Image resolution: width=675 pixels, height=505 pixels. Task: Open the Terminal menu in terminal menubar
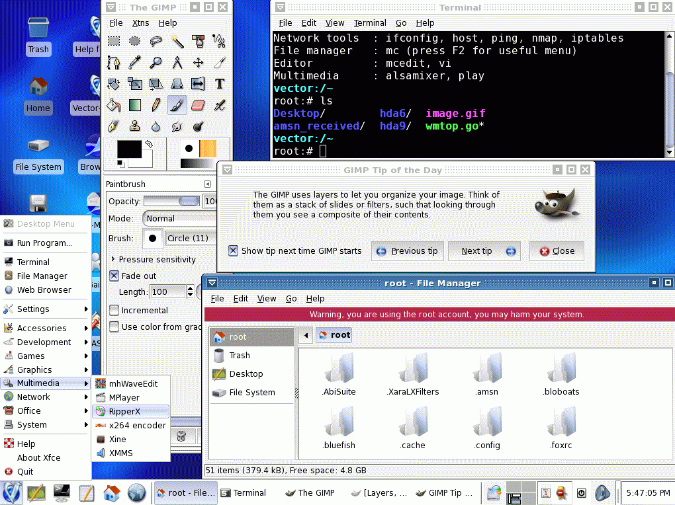coord(370,23)
